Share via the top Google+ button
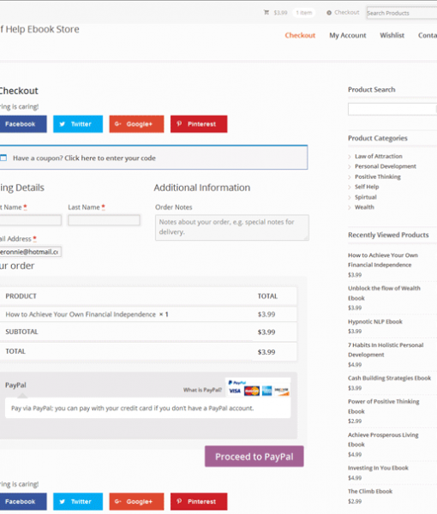This screenshot has height=514, width=437. coord(136,124)
